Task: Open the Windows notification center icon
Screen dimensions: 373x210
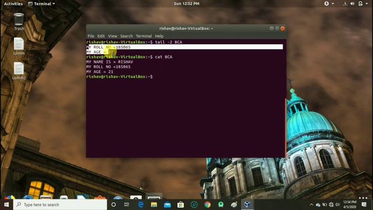Action: click(364, 205)
